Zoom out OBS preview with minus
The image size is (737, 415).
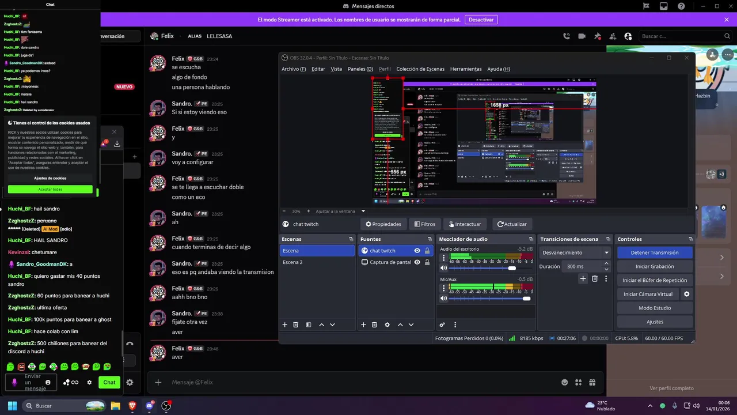coord(284,211)
